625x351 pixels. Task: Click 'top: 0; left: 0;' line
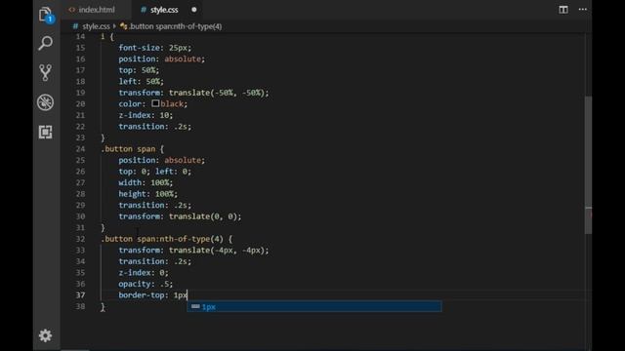(154, 172)
